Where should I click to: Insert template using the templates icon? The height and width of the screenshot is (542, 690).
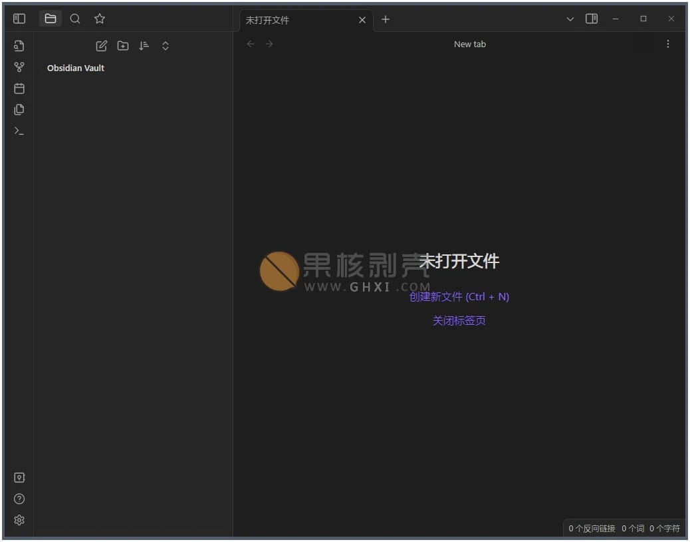pos(19,110)
